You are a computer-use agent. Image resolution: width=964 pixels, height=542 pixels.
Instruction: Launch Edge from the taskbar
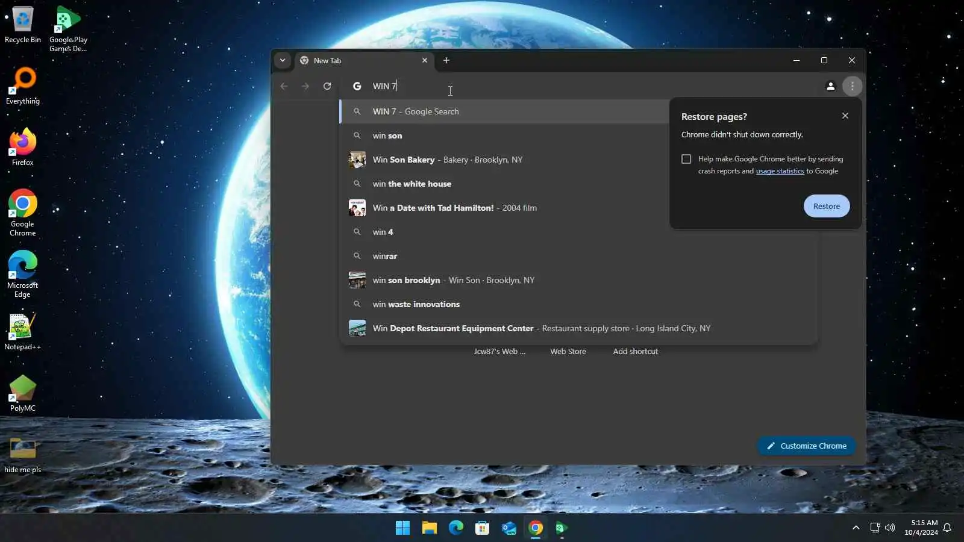pyautogui.click(x=455, y=528)
